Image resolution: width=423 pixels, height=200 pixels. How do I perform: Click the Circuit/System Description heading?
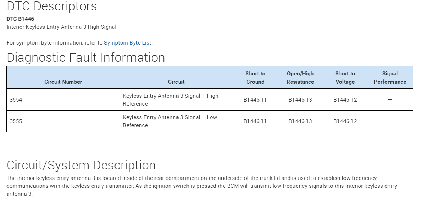click(x=81, y=165)
